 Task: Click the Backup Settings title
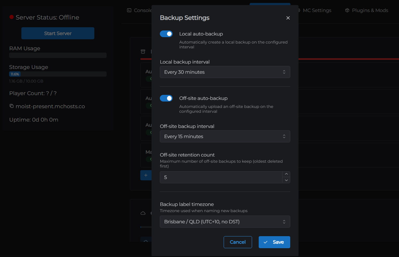coord(185,18)
